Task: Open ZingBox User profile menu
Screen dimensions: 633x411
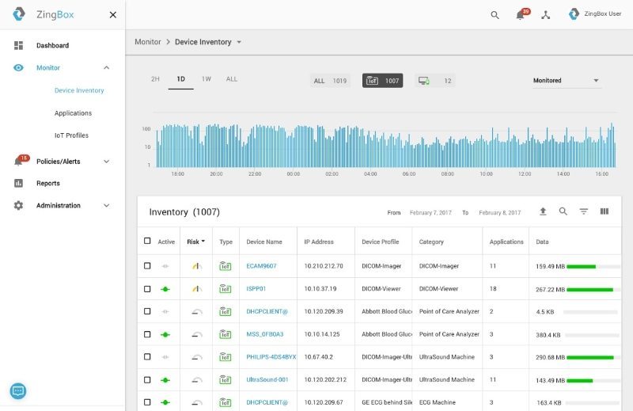Action: pos(595,13)
